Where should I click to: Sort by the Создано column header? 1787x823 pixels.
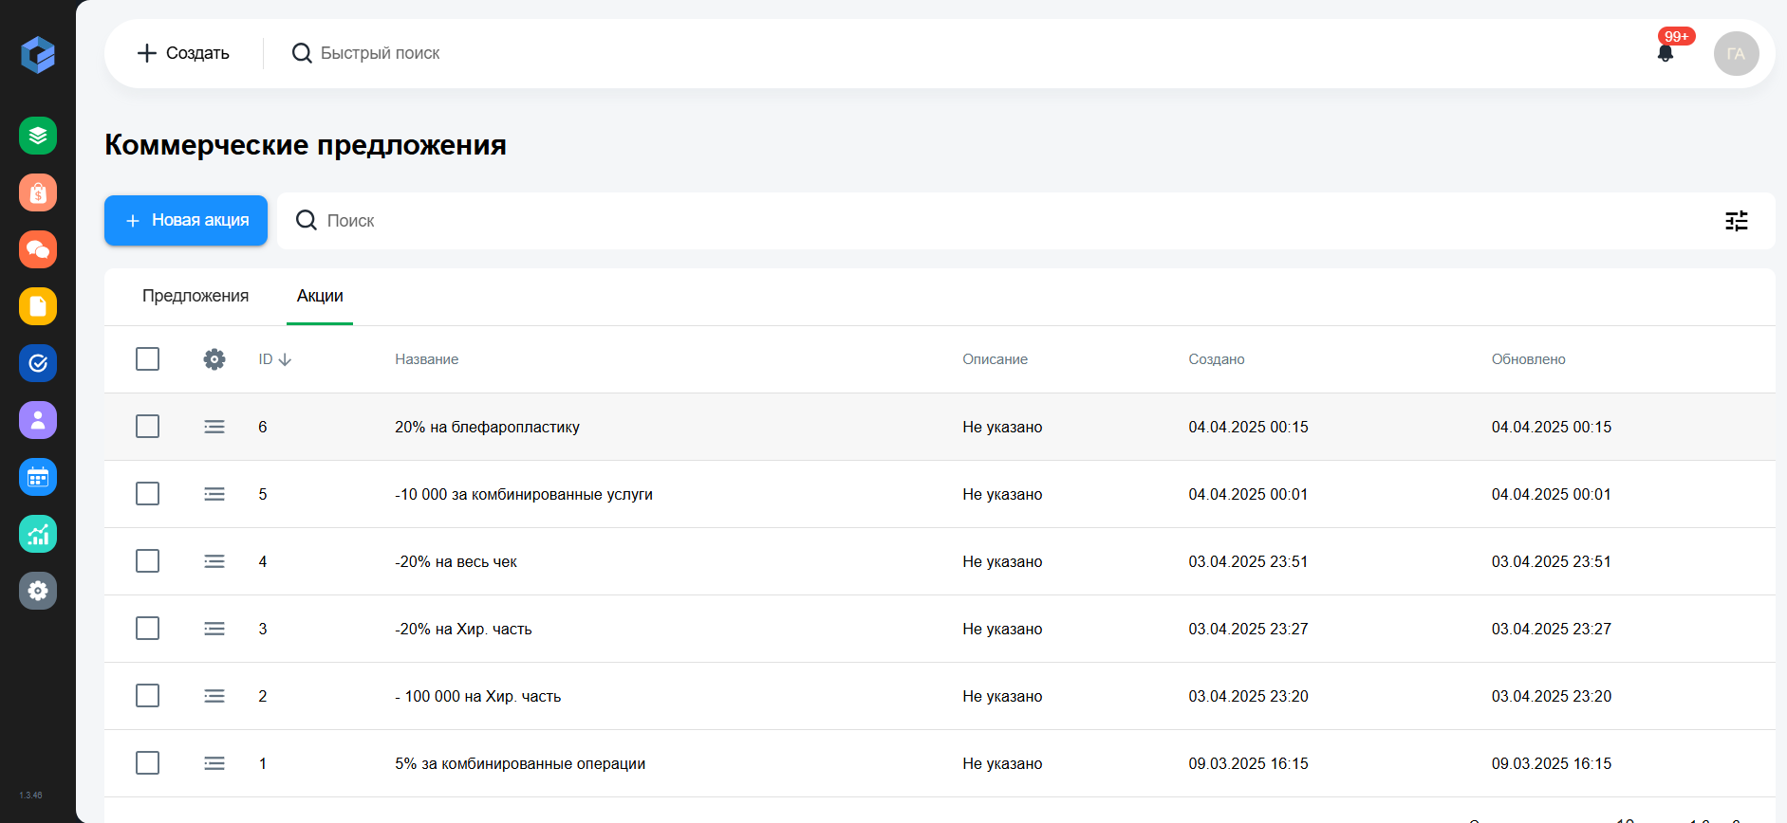(1217, 359)
